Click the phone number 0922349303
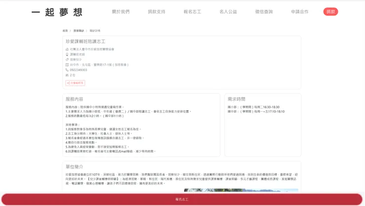The width and height of the screenshot is (365, 206). coord(78,70)
